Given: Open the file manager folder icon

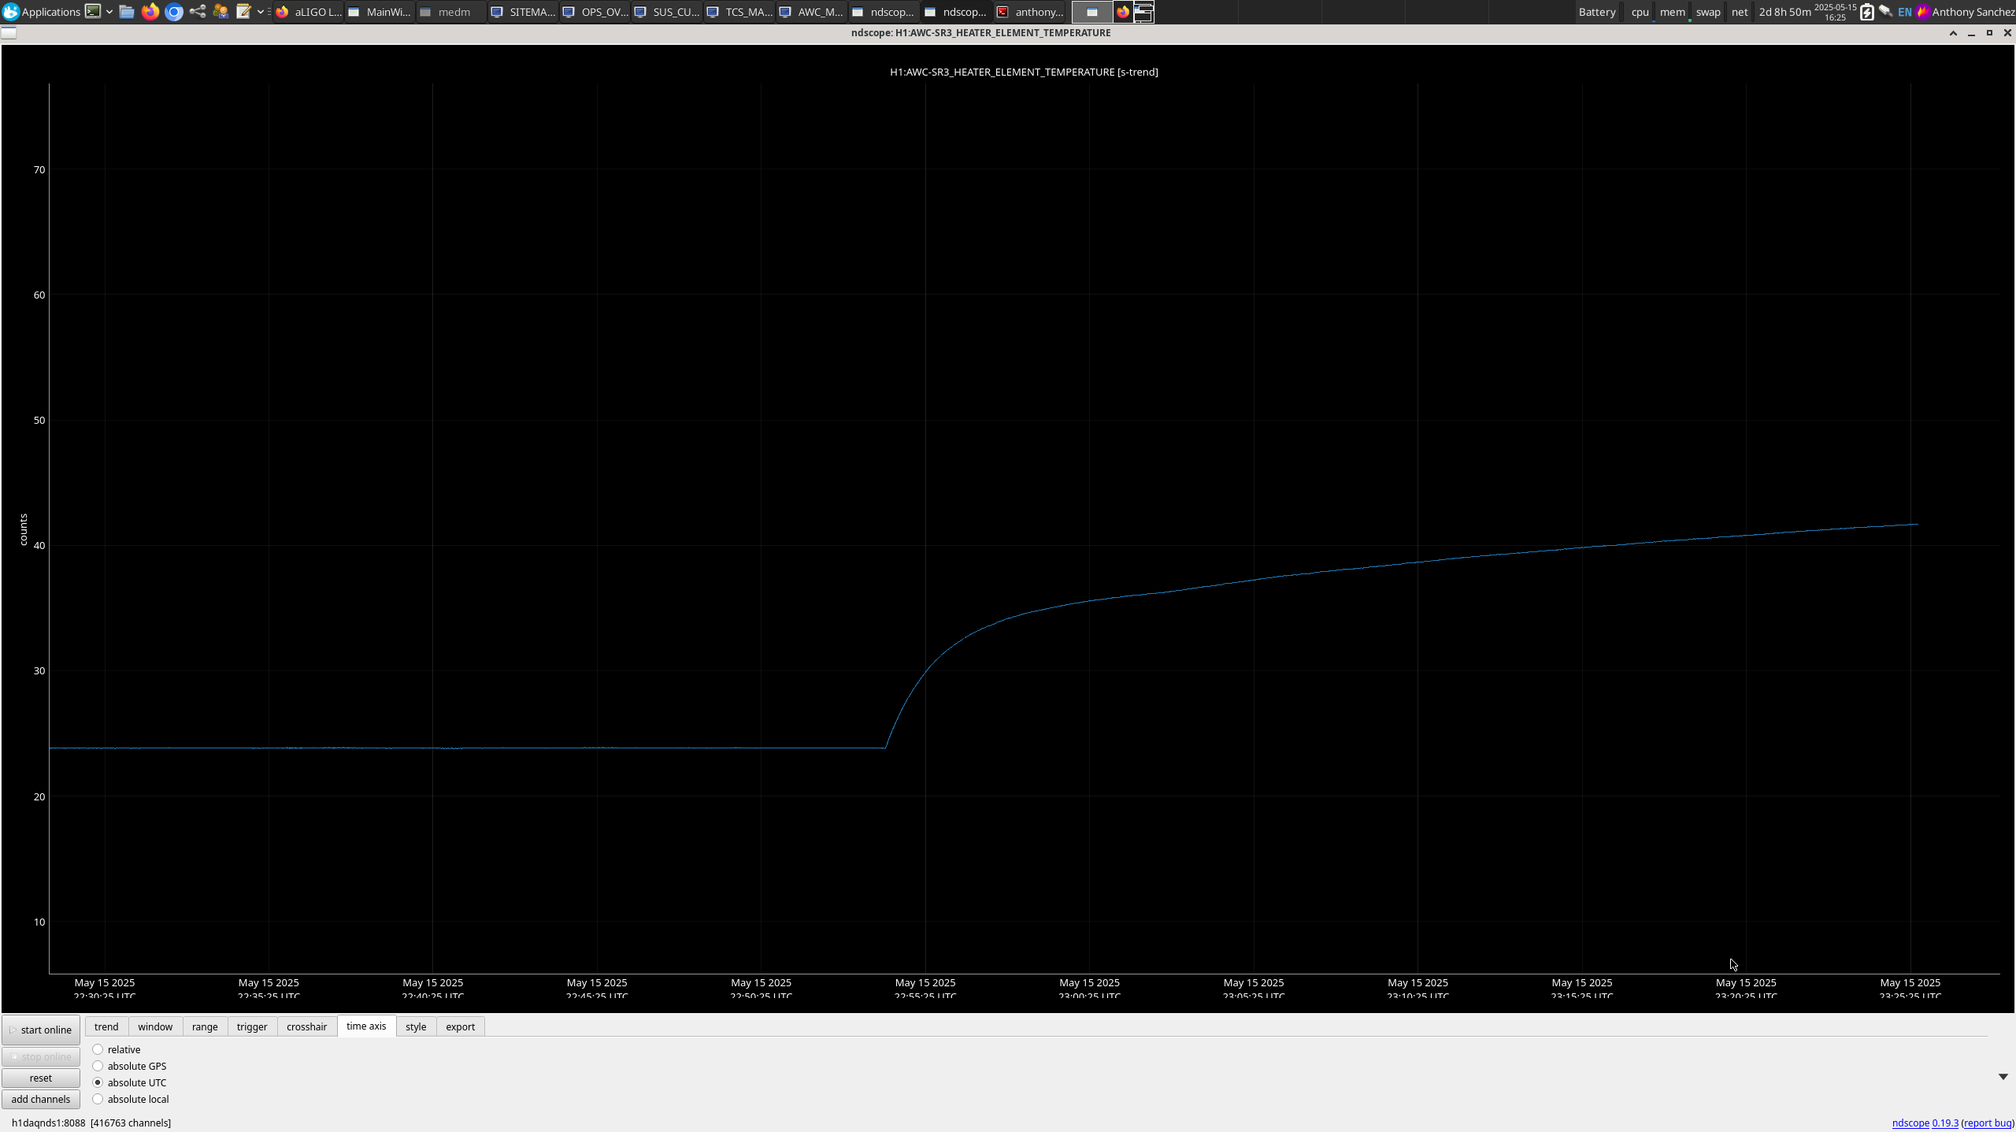Looking at the screenshot, I should (x=127, y=12).
